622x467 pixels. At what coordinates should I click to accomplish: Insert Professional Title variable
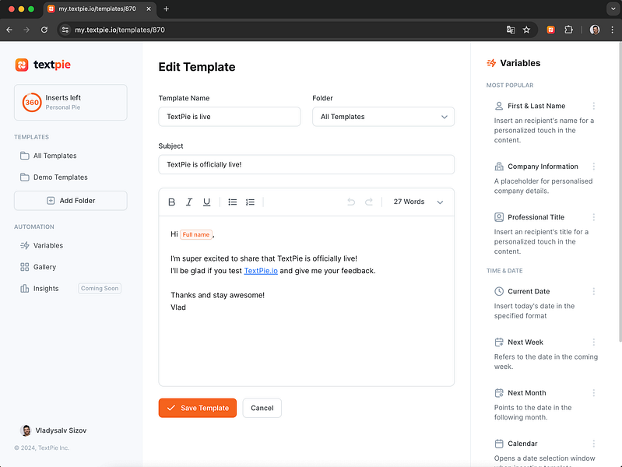(536, 217)
